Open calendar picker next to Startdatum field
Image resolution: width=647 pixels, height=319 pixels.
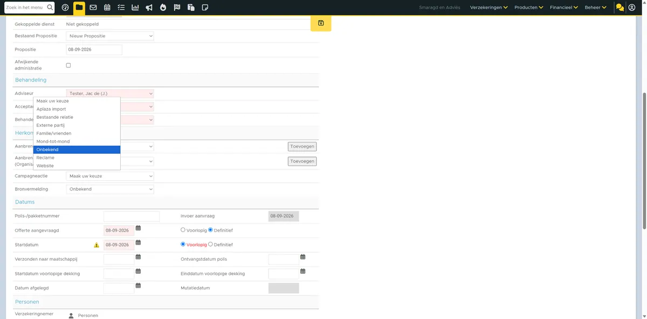138,243
